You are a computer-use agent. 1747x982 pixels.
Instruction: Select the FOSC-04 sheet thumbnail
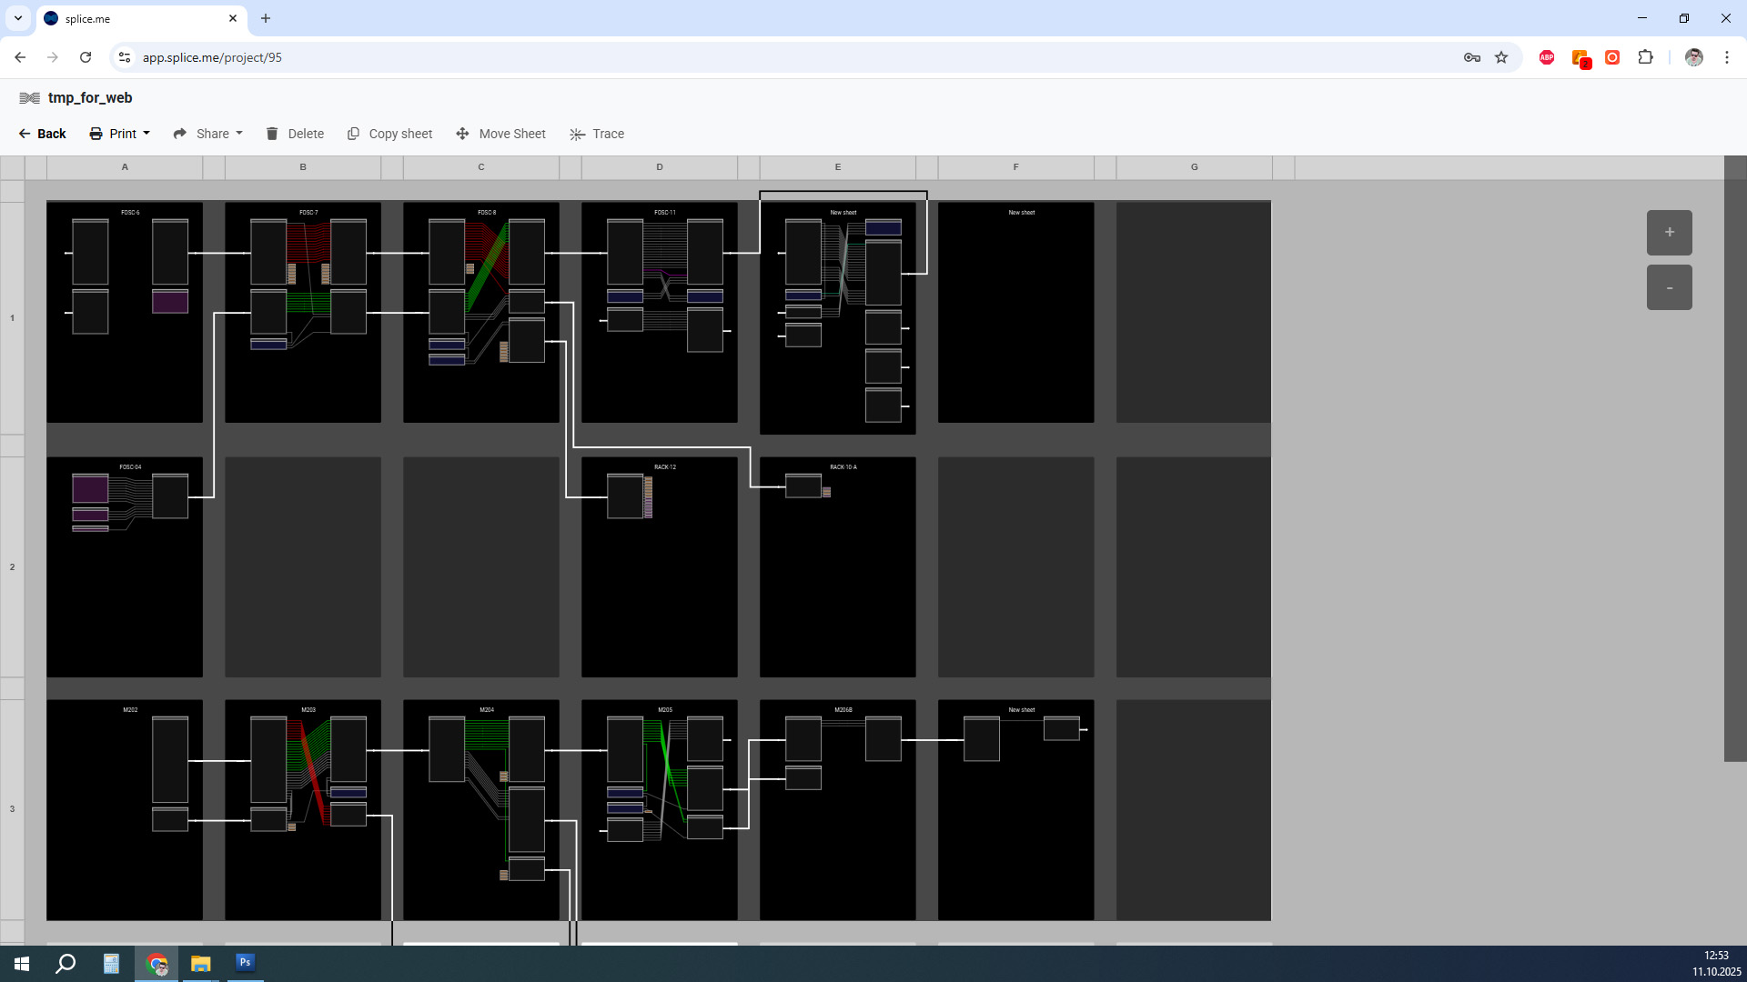pyautogui.click(x=125, y=566)
